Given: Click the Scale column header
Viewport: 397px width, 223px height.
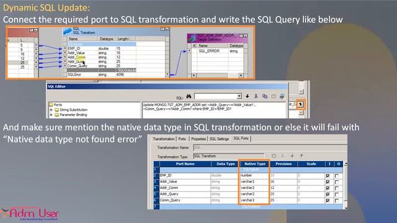Looking at the screenshot, I should click(x=311, y=164).
